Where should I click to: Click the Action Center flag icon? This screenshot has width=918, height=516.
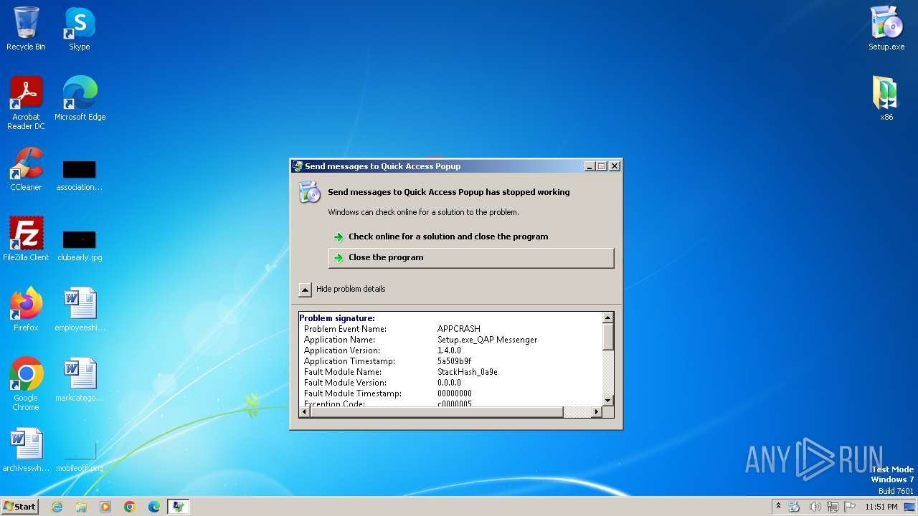tap(849, 507)
